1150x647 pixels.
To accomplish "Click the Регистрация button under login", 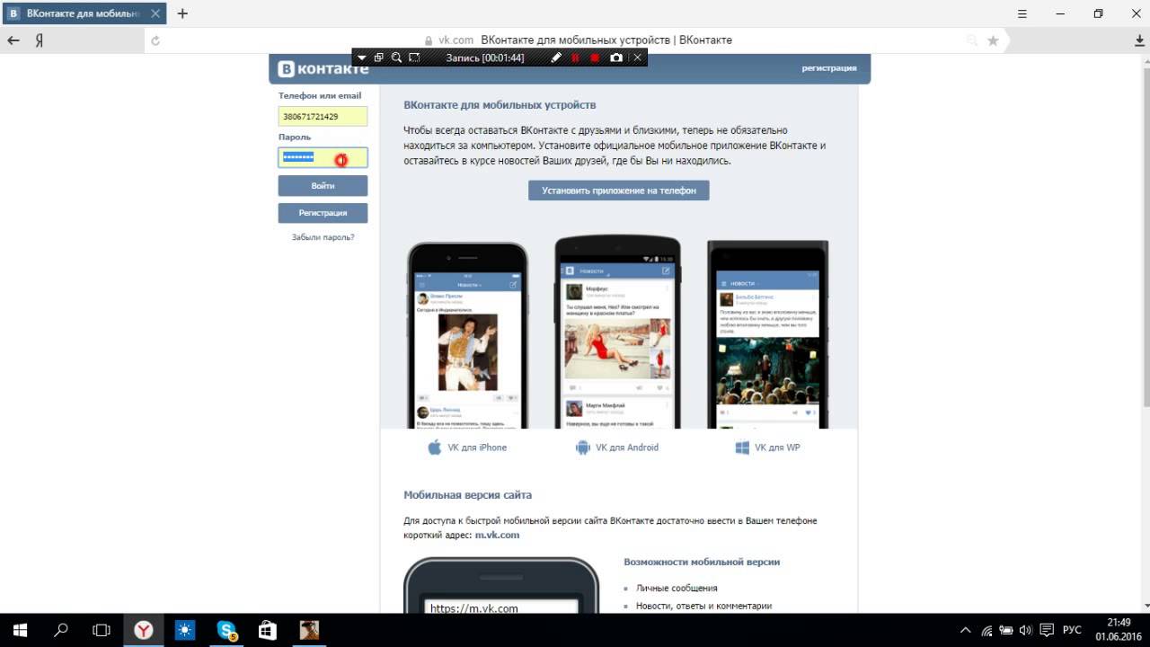I will point(323,213).
